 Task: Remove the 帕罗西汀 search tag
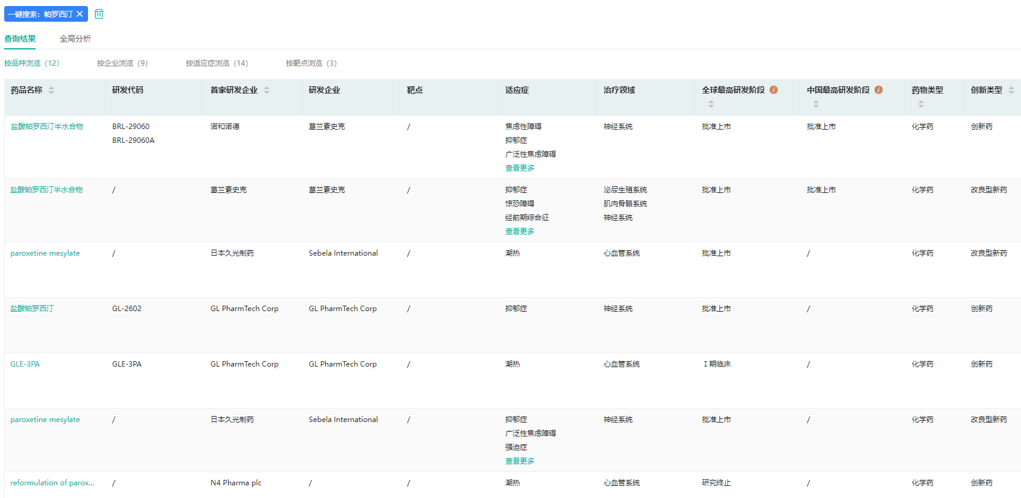pos(80,14)
